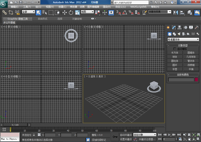
Task: Click the Save File icon in title bar
Action: [21, 2]
